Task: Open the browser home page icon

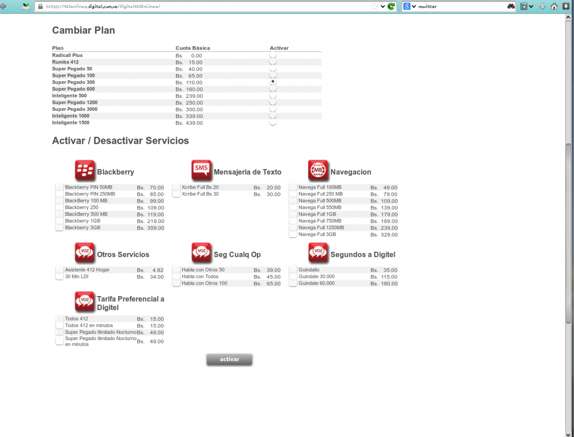Action: [x=554, y=6]
